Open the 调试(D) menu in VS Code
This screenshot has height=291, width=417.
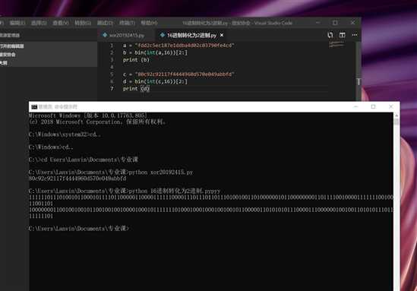(105, 23)
